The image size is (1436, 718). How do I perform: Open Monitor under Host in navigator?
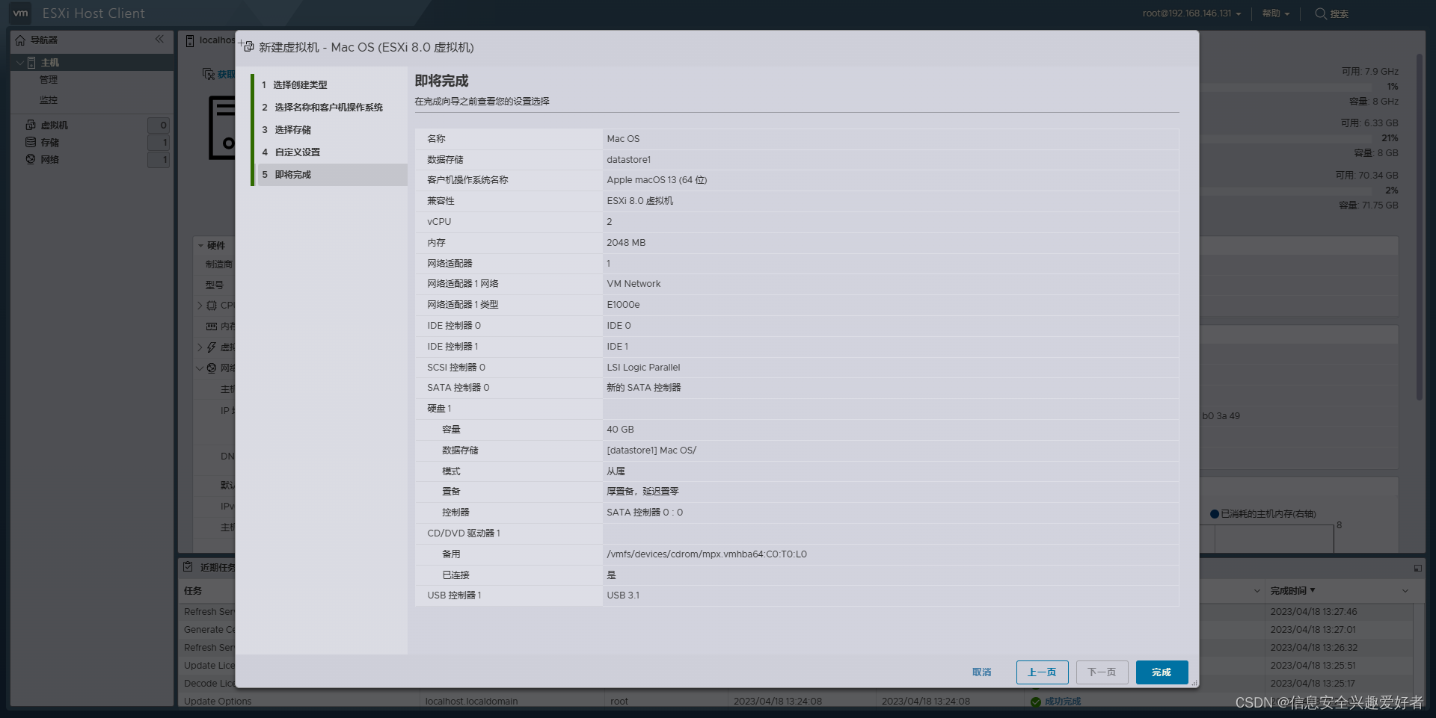coord(49,100)
